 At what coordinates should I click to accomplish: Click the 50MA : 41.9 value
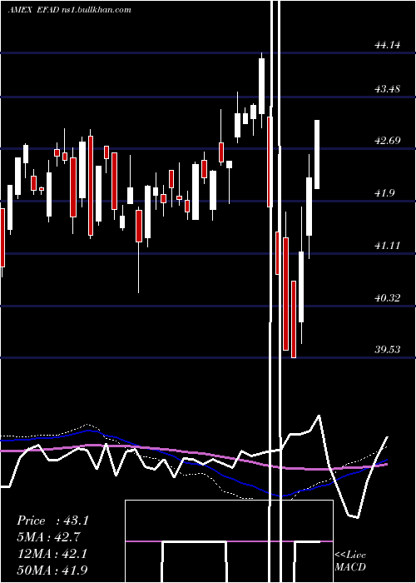tap(52, 570)
